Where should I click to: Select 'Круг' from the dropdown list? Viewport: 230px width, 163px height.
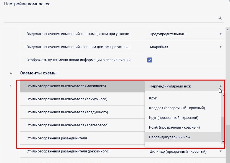tap(153, 98)
